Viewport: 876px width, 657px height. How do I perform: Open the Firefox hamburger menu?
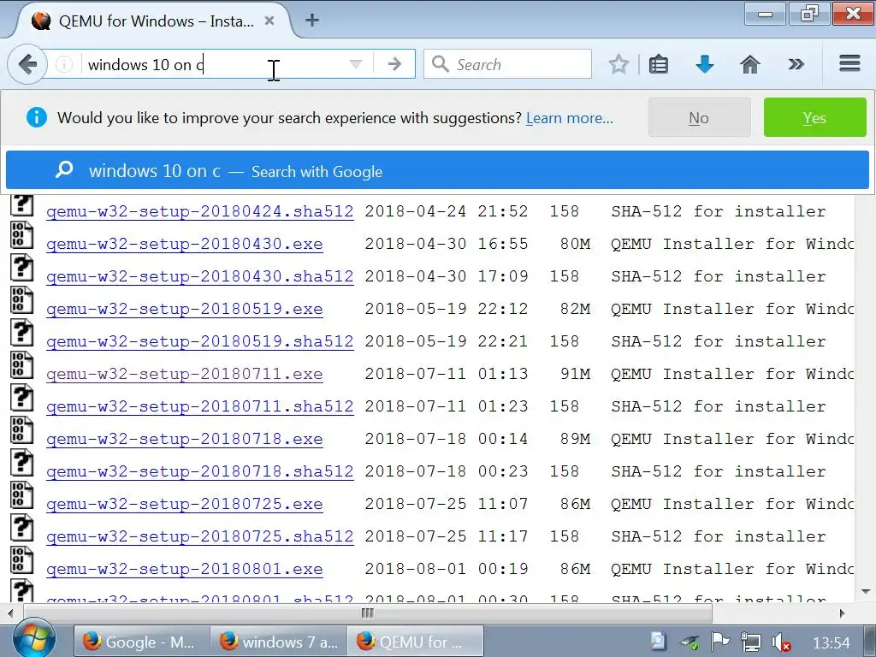(x=849, y=63)
